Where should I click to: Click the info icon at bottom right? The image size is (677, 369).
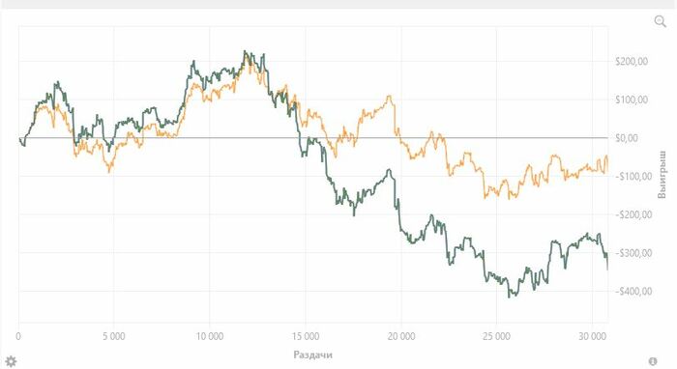point(653,361)
